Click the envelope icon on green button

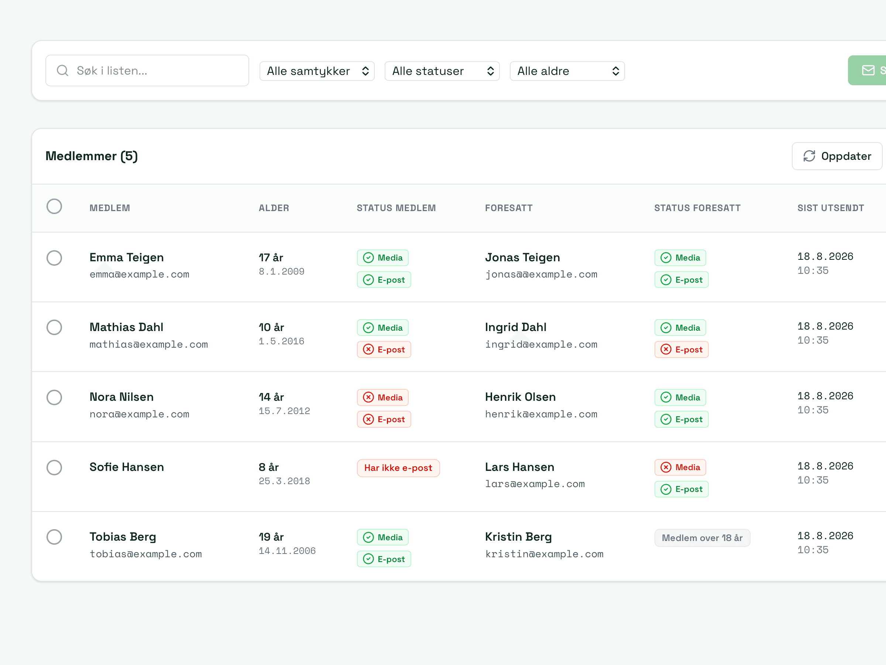tap(868, 70)
